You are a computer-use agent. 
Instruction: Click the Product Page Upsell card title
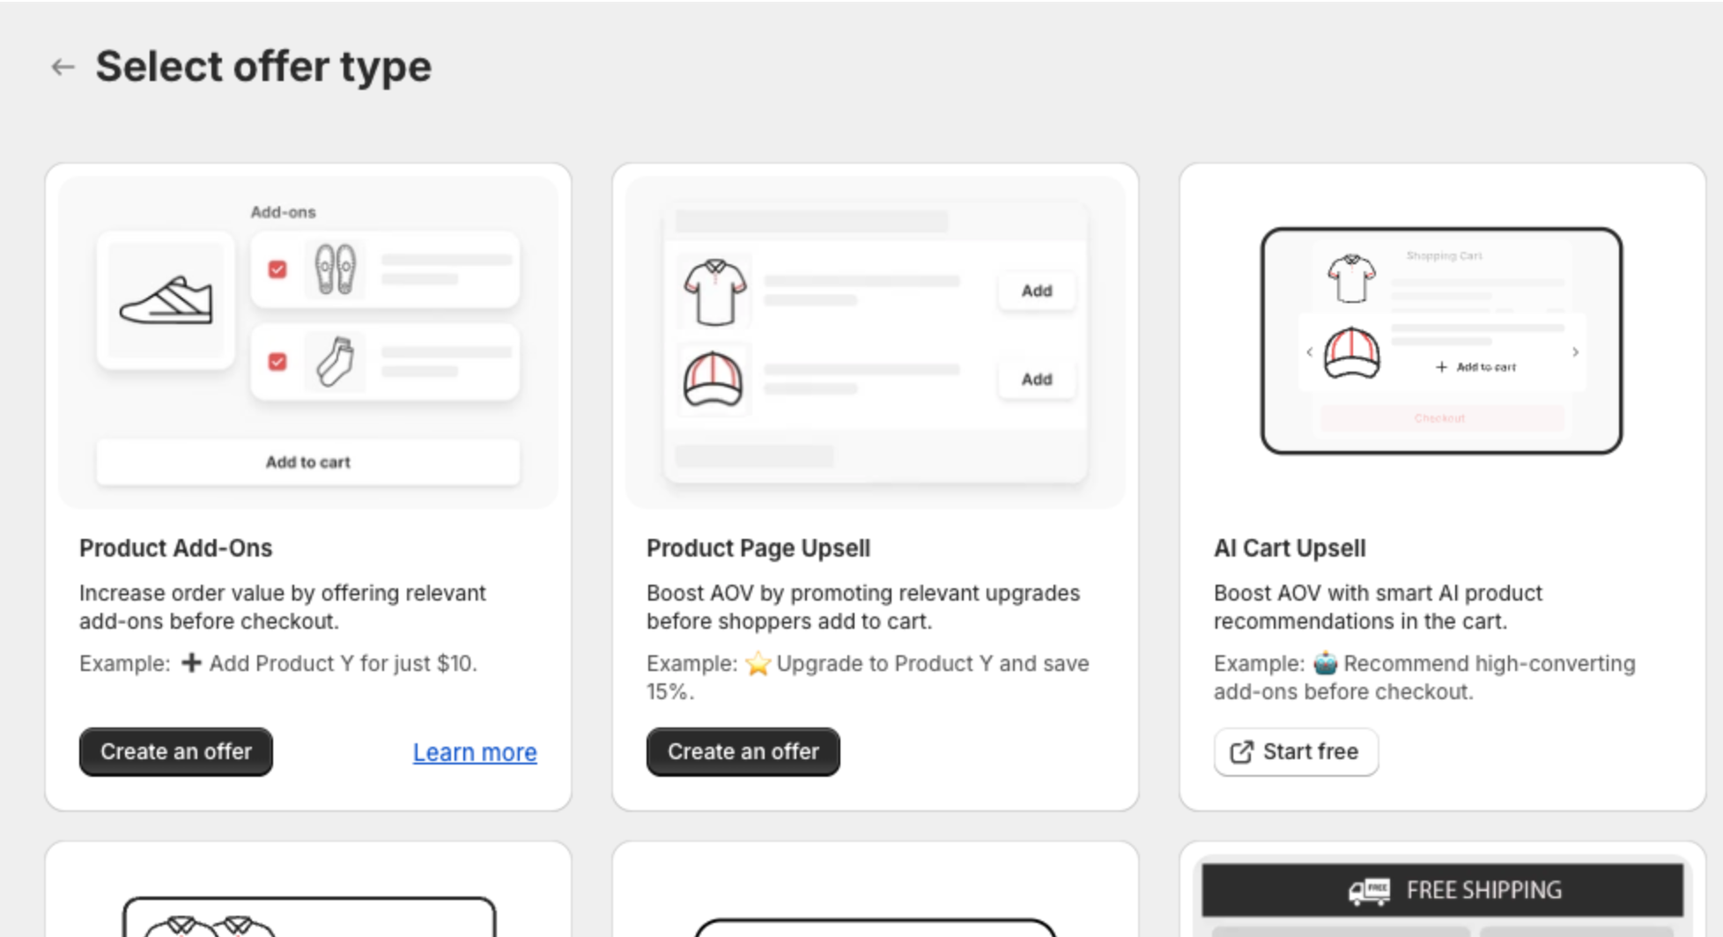758,548
